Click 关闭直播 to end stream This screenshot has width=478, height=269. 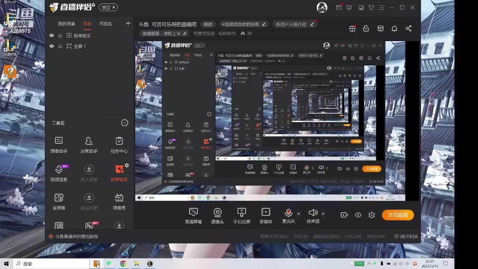coord(398,215)
